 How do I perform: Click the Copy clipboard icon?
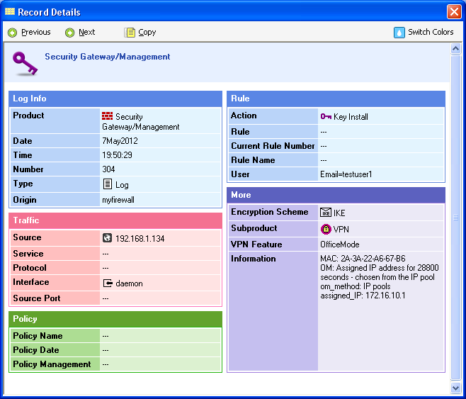(130, 33)
